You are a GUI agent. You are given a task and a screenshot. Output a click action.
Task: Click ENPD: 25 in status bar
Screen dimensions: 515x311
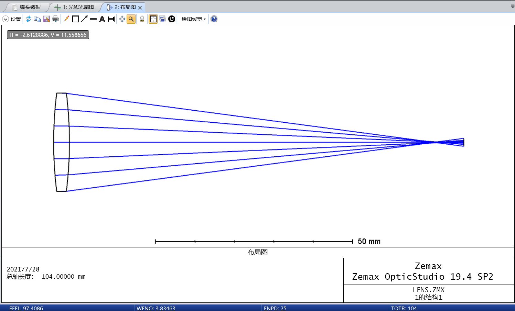coord(275,308)
